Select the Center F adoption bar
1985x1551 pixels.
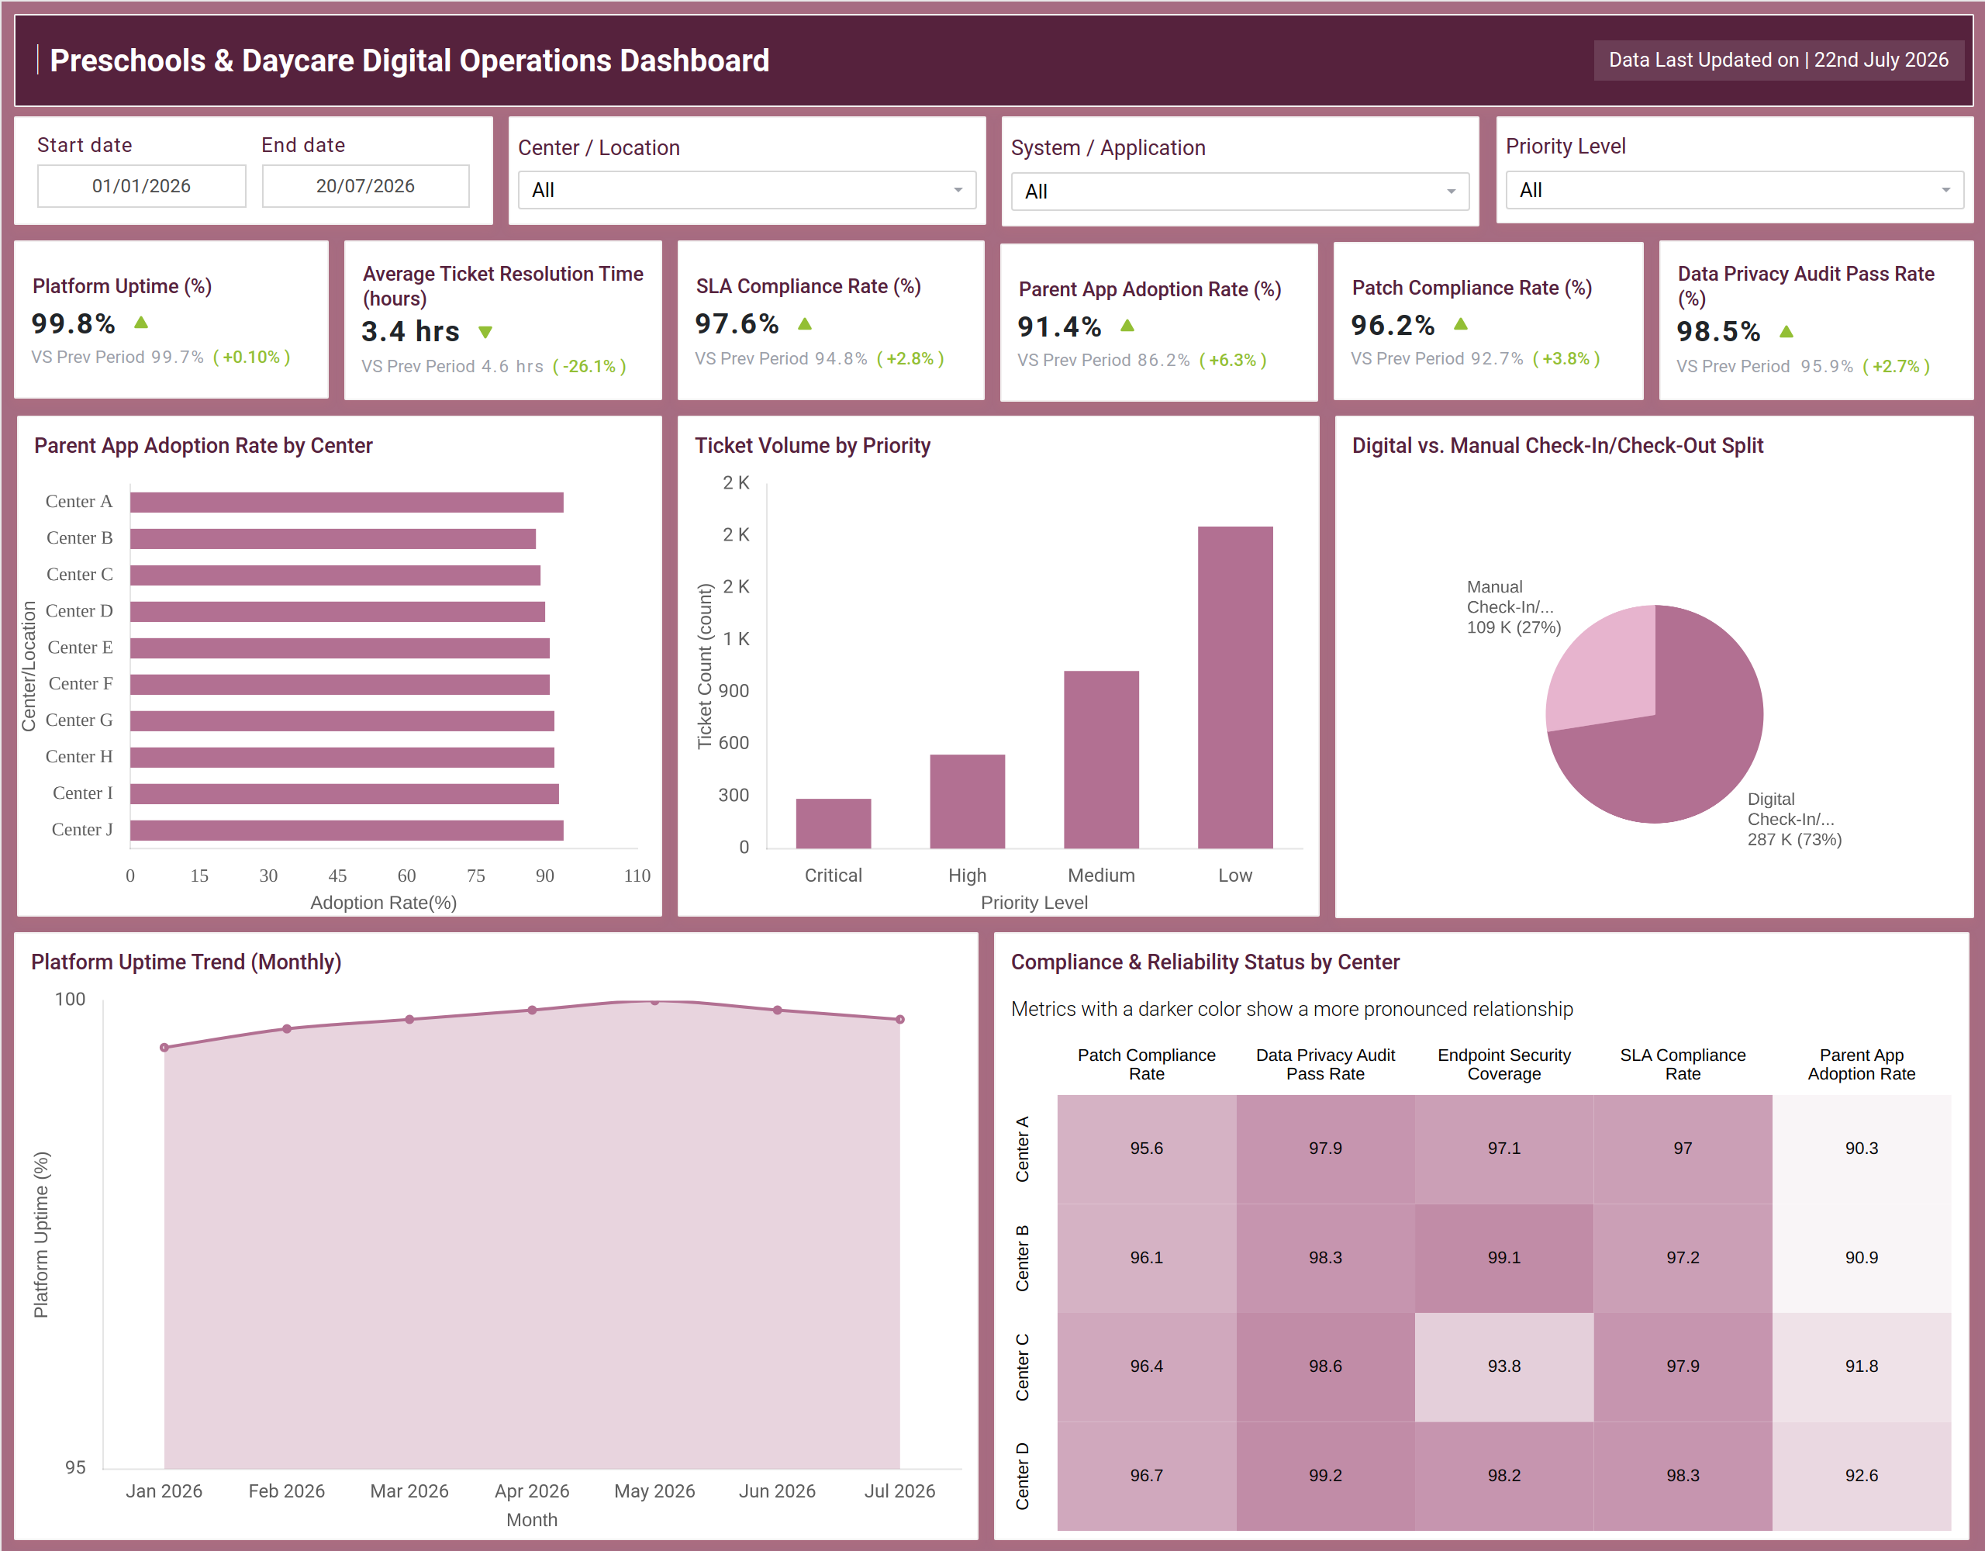[340, 684]
